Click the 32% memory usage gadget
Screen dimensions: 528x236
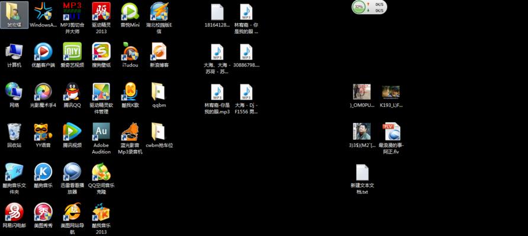pos(359,6)
